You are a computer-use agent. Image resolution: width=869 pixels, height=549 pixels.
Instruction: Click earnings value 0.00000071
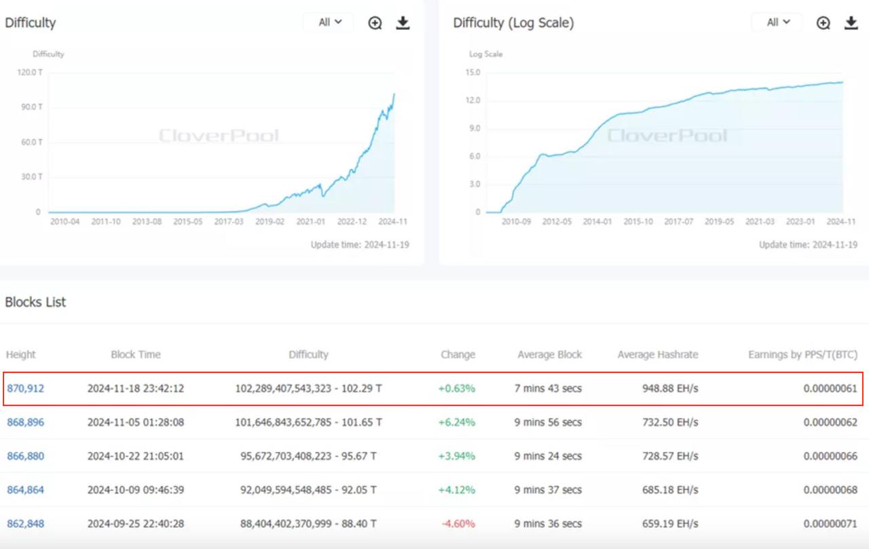coord(830,523)
